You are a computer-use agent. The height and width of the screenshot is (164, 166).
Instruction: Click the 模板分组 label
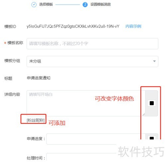click(x=12, y=61)
